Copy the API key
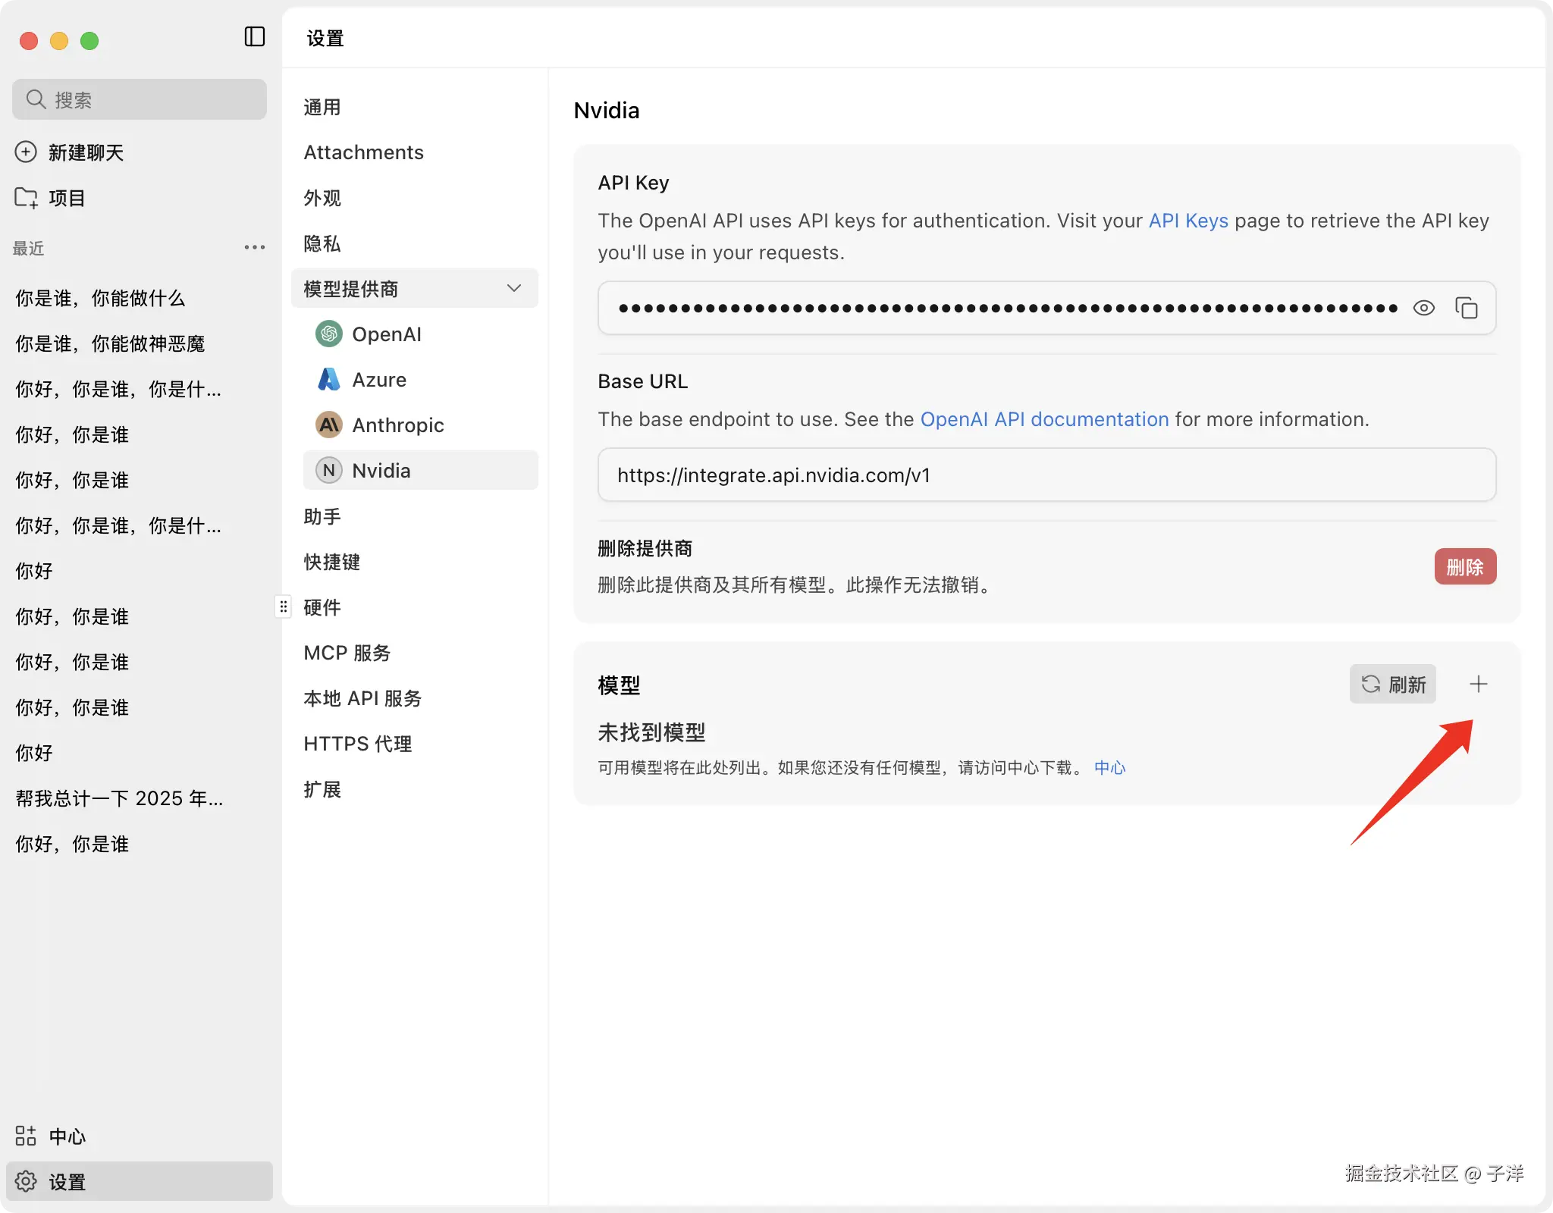The height and width of the screenshot is (1213, 1553). click(1466, 308)
